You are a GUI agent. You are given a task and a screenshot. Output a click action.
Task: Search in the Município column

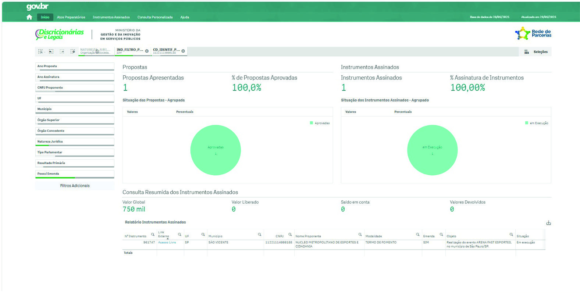[x=259, y=235]
